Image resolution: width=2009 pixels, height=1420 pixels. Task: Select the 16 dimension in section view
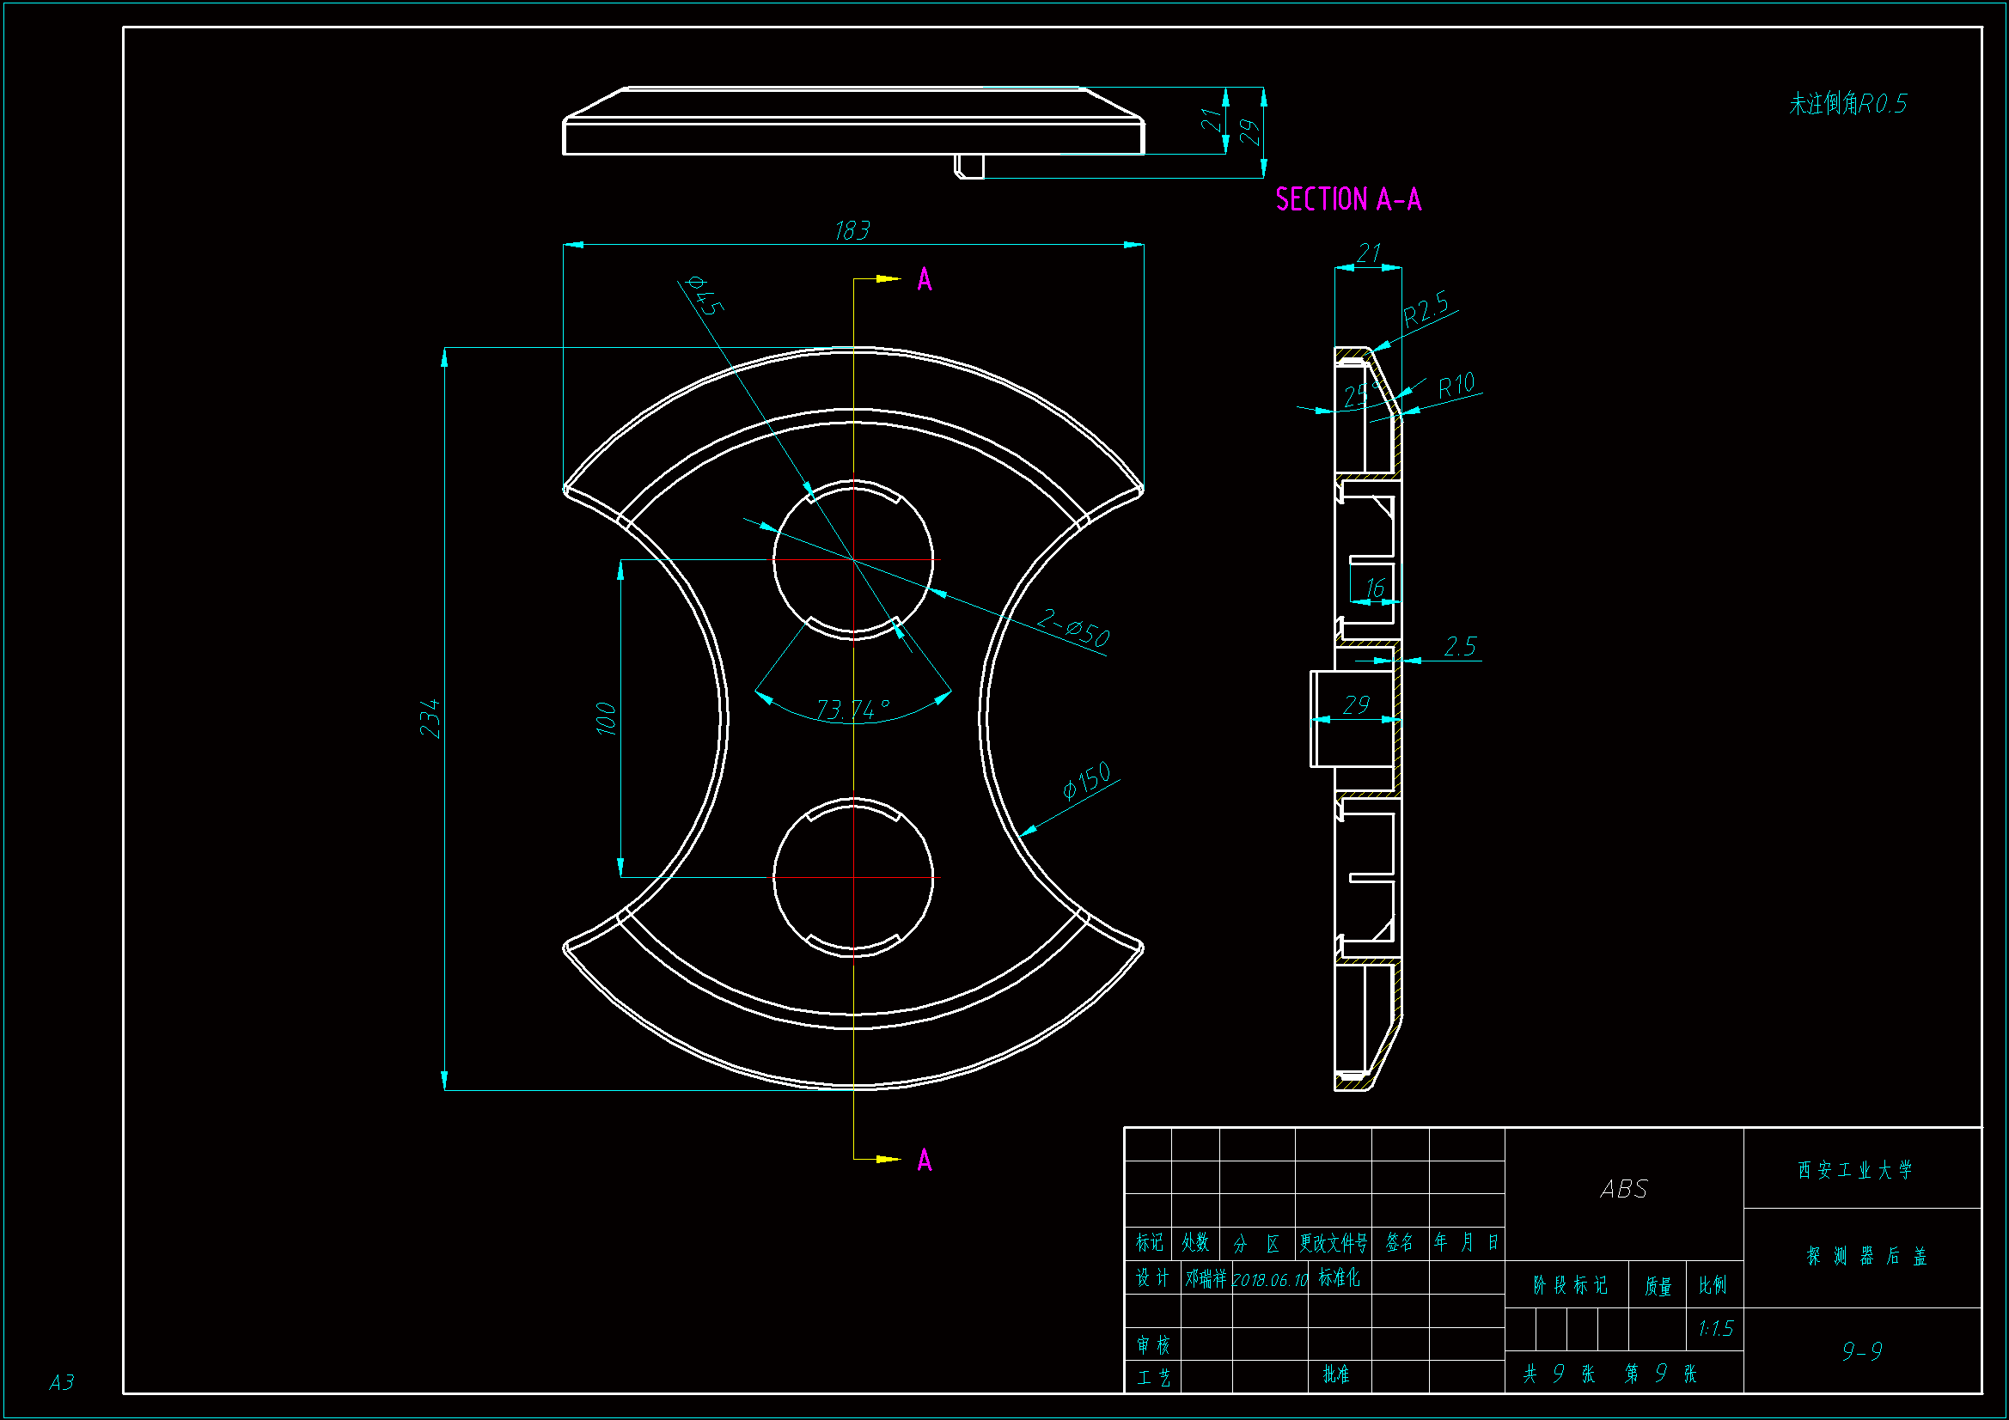pos(1375,588)
